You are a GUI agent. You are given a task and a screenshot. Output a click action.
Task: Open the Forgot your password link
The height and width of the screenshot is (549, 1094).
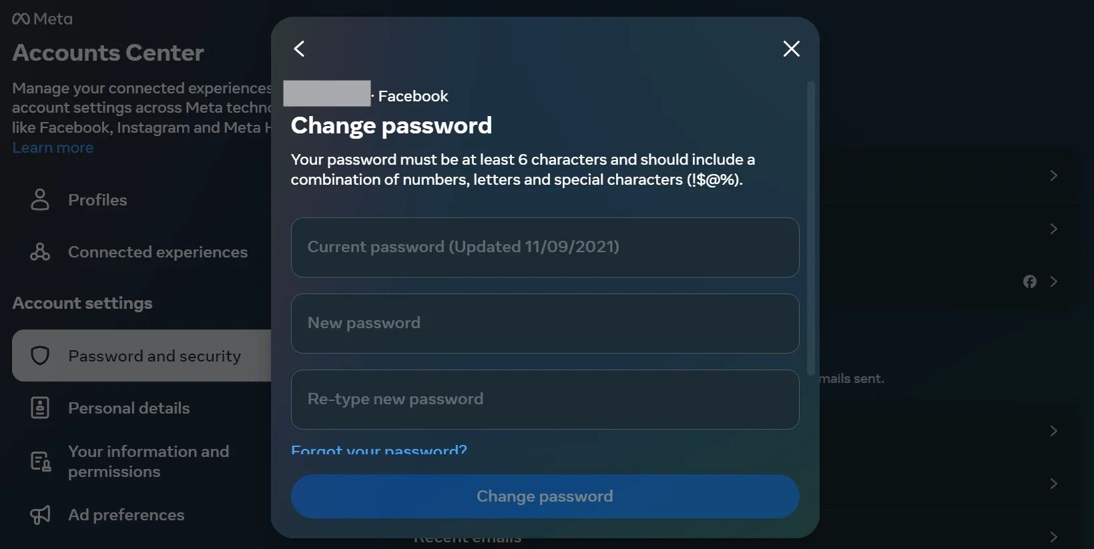379,450
